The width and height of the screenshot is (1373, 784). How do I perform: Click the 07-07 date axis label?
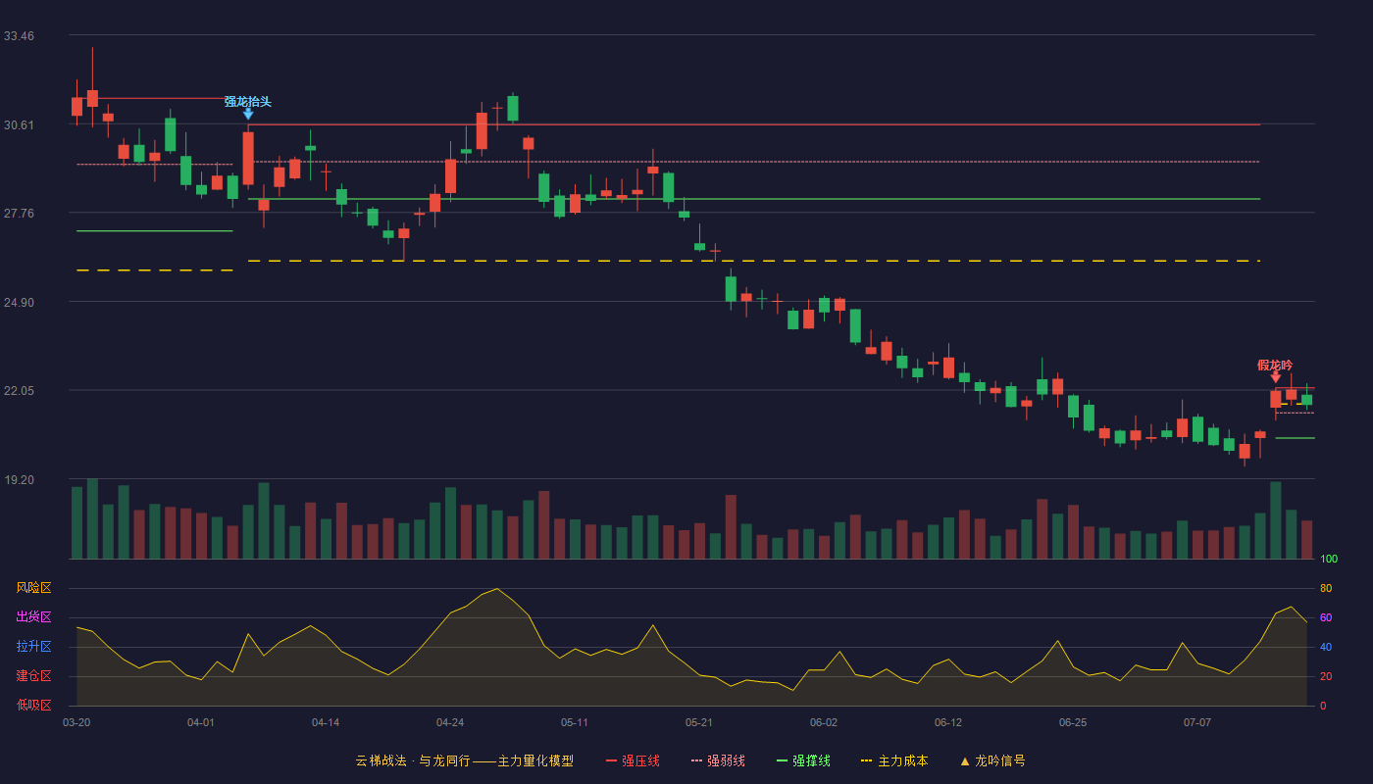[x=1197, y=722]
